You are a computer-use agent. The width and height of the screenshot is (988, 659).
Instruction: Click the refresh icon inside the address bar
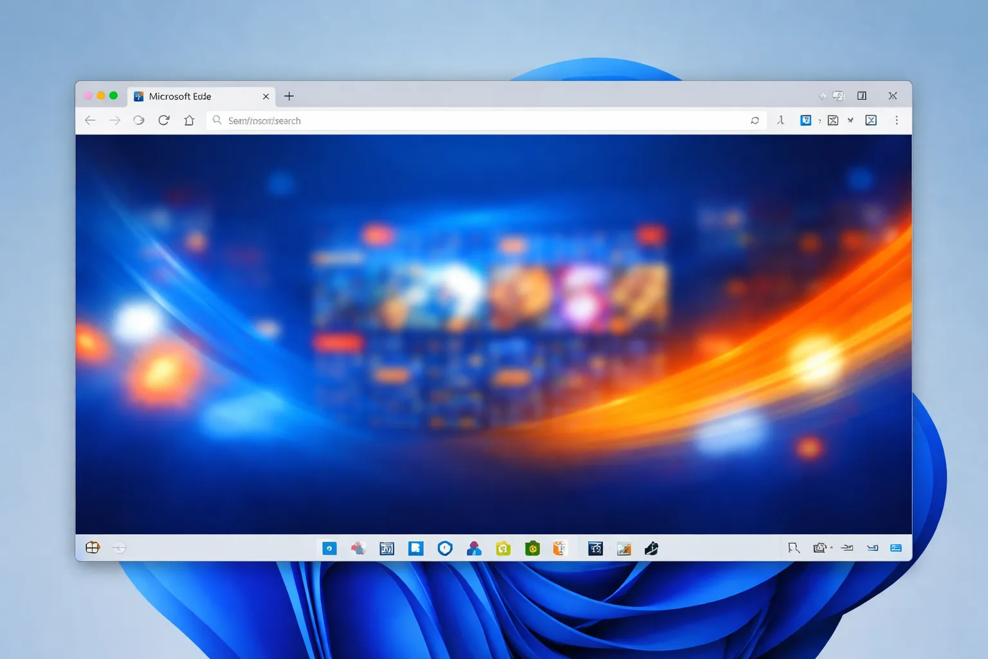click(755, 120)
